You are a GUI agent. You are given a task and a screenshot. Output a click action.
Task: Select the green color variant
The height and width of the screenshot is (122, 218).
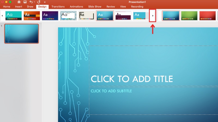[189, 16]
